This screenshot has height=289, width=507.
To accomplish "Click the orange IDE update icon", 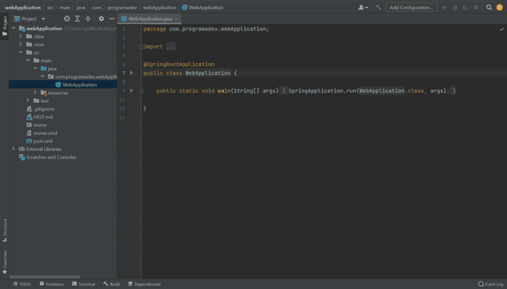I will pyautogui.click(x=499, y=7).
